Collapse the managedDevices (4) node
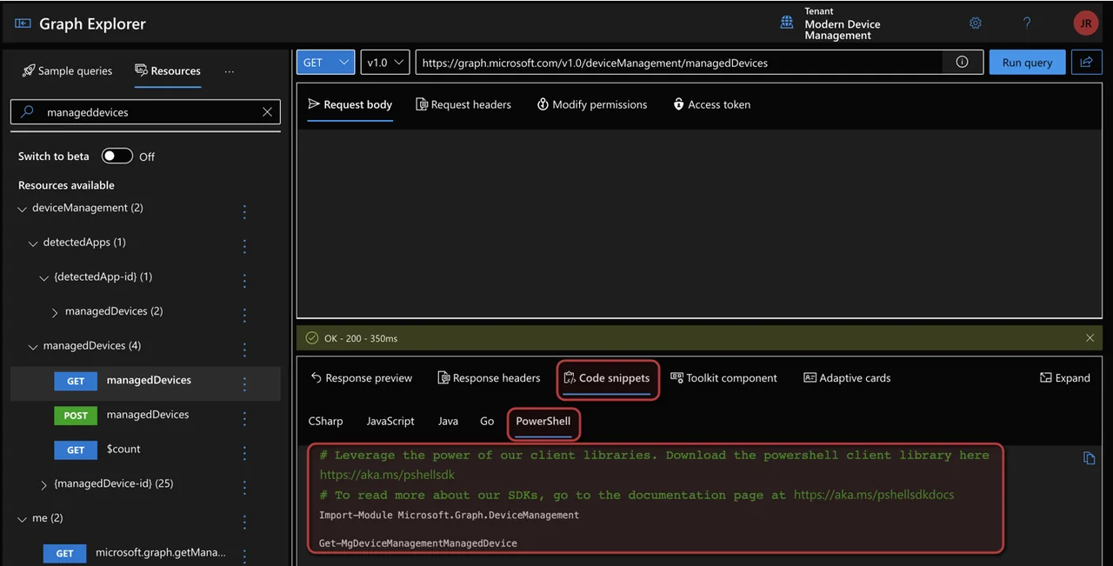Image resolution: width=1113 pixels, height=566 pixels. coord(34,347)
